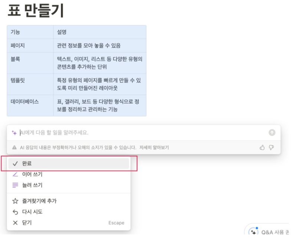
Task: Select 다시 시도 menu item
Action: (69, 212)
